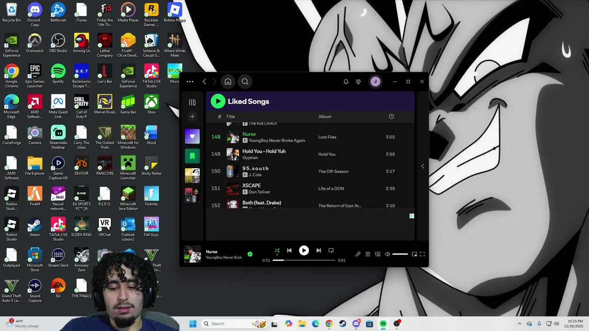This screenshot has width=589, height=331.
Task: Click the ad choices icon in Spotify
Action: pyautogui.click(x=411, y=216)
